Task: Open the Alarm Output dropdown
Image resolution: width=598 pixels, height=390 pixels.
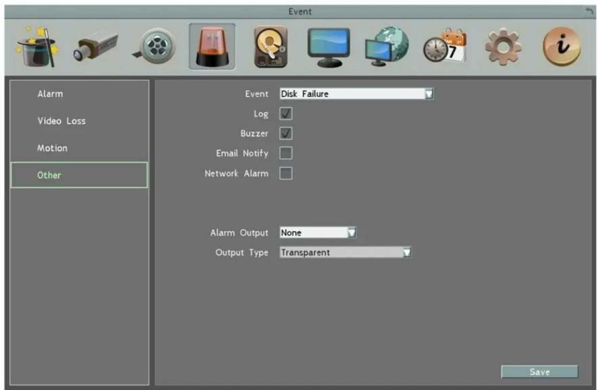Action: point(318,233)
